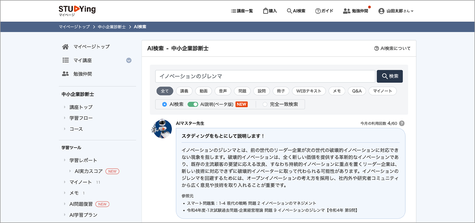Select the WEBテキスト filter

[309, 91]
